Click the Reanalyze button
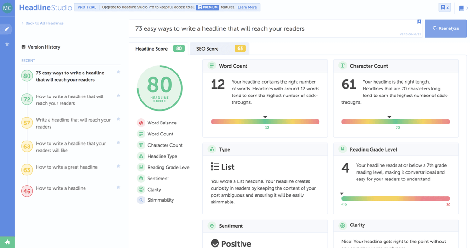This screenshot has width=470, height=248. pyautogui.click(x=445, y=28)
